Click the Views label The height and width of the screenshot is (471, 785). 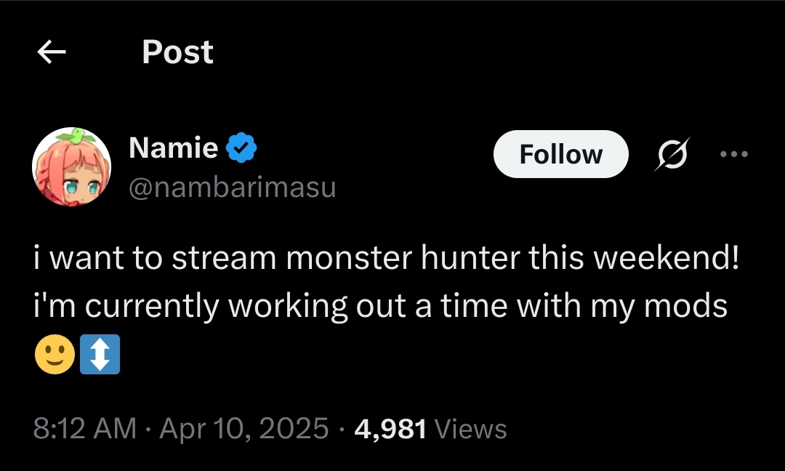(470, 429)
